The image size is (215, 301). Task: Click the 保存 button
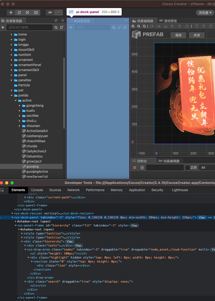pyautogui.click(x=178, y=35)
